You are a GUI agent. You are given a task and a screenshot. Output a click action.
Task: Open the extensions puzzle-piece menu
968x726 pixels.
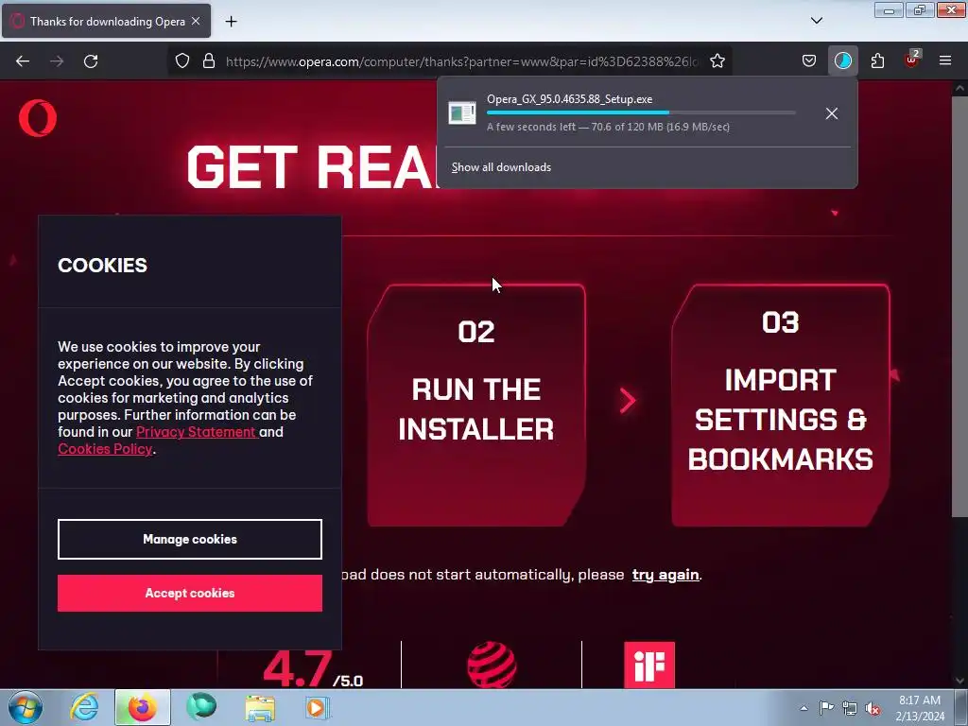pyautogui.click(x=877, y=60)
